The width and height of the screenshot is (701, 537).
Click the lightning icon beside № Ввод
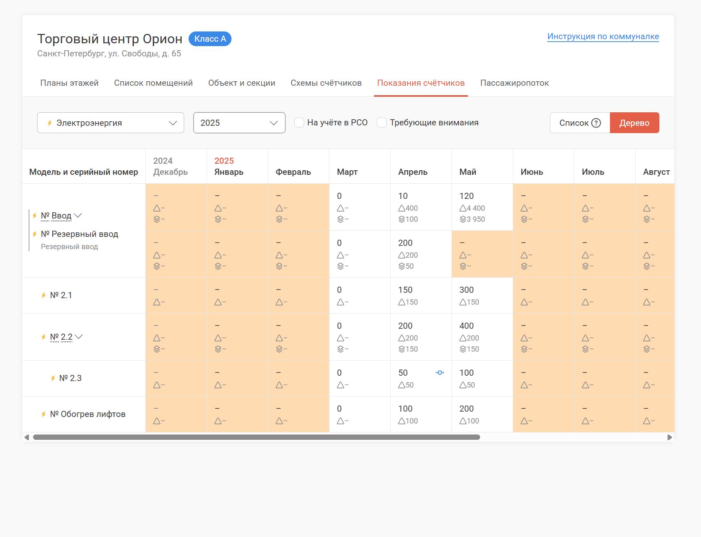click(35, 216)
